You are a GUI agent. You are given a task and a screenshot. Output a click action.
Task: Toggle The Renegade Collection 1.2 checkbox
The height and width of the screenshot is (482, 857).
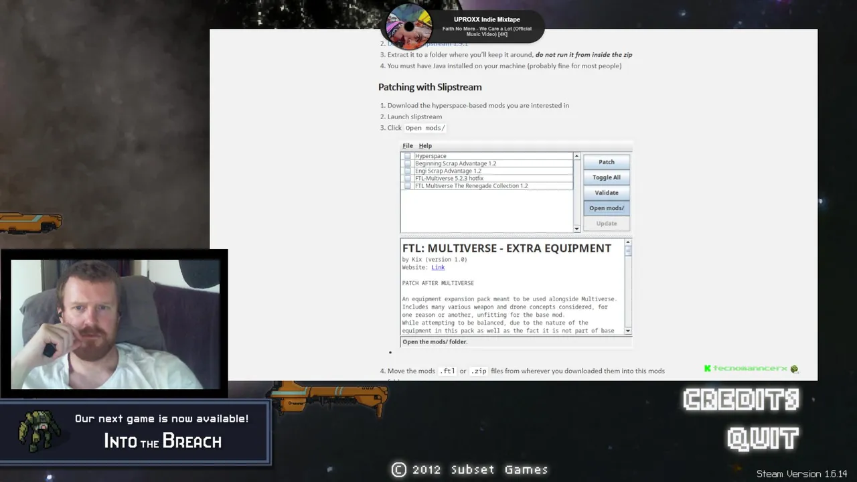[407, 185]
